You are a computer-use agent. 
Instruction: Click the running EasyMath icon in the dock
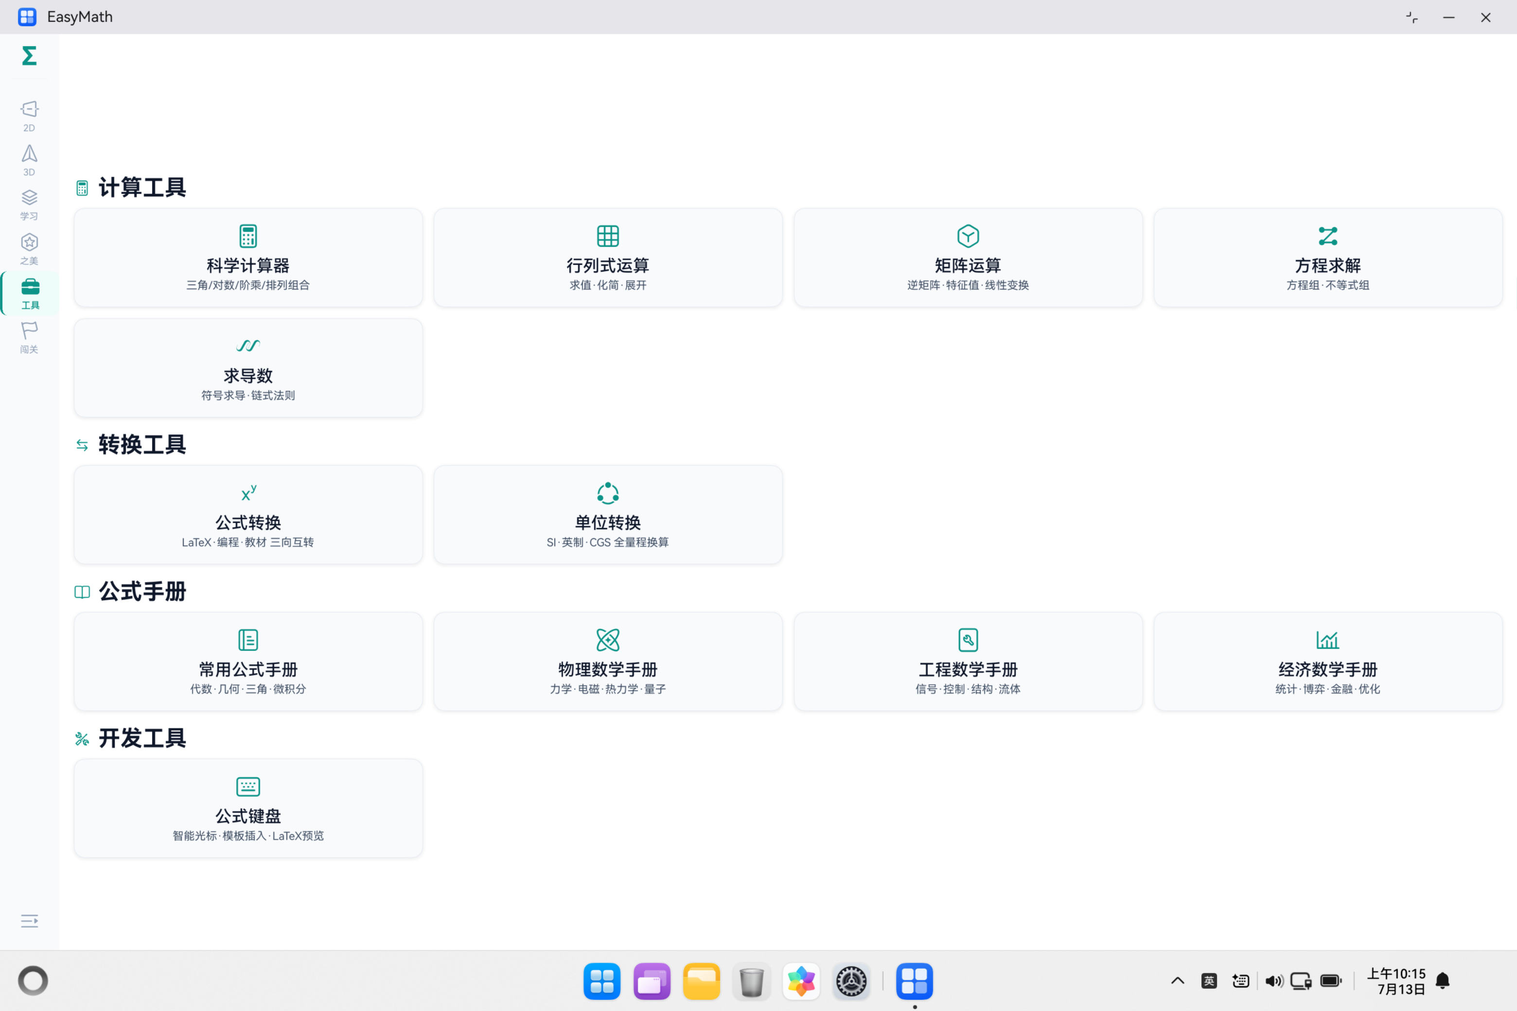[915, 981]
